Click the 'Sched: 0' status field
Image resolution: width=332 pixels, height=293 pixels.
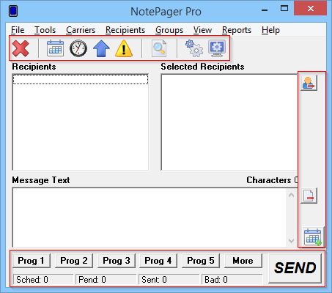pyautogui.click(x=43, y=280)
